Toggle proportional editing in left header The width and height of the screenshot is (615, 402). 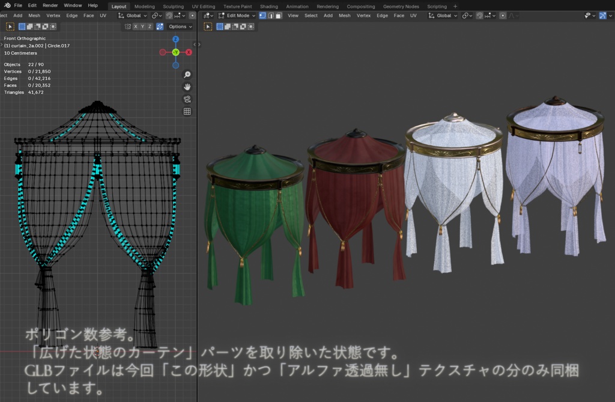[192, 16]
